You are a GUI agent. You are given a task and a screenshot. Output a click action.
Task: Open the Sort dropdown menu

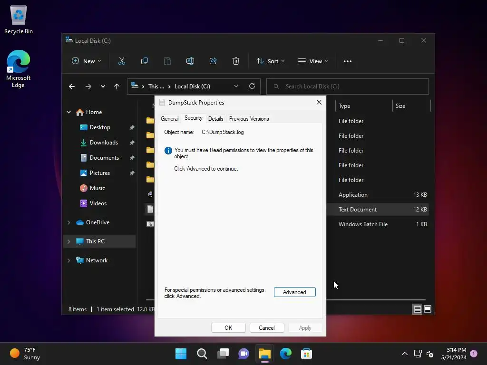pos(270,61)
